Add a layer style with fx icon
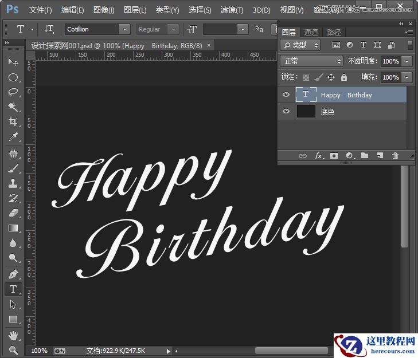The height and width of the screenshot is (358, 418). (x=319, y=156)
